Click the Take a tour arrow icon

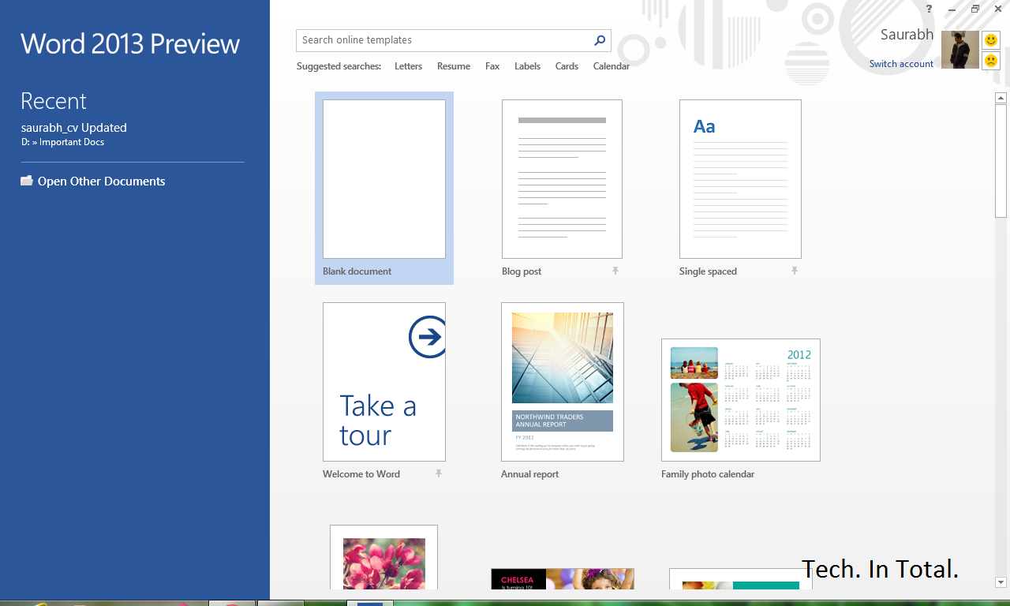point(427,336)
